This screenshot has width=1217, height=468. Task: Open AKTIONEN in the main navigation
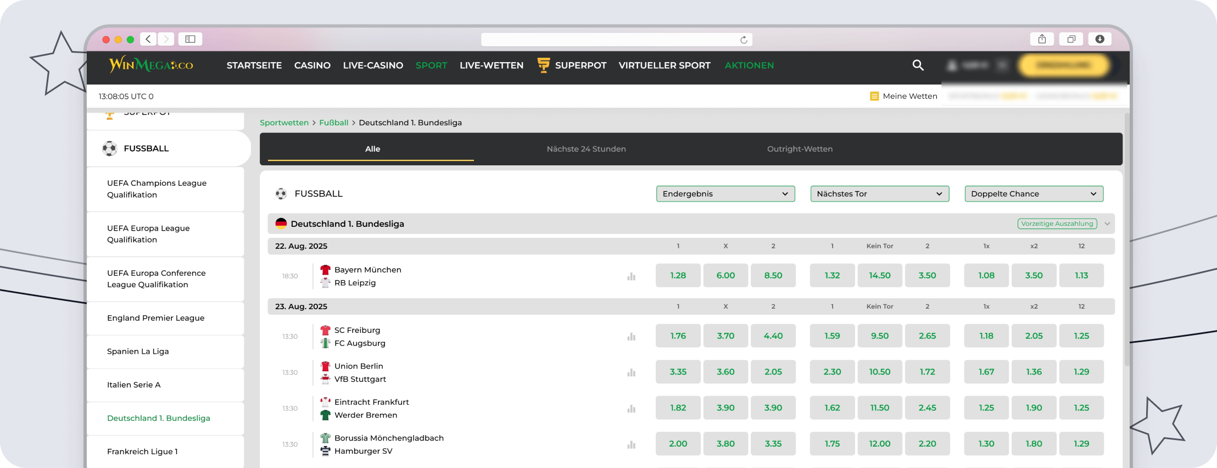click(x=749, y=65)
